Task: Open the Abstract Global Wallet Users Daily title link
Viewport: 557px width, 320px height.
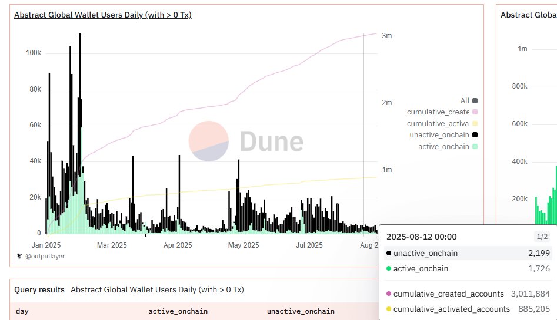Action: pos(103,15)
